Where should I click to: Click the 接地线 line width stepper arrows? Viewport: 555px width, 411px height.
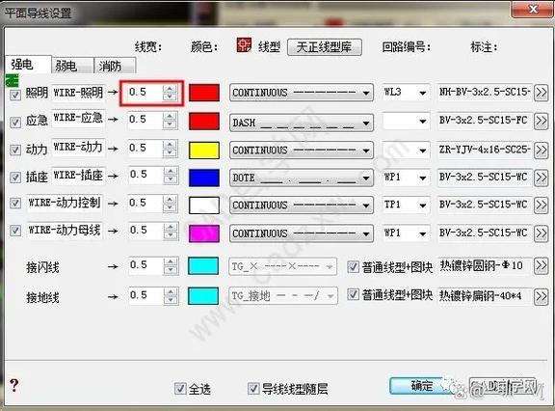[x=171, y=296]
